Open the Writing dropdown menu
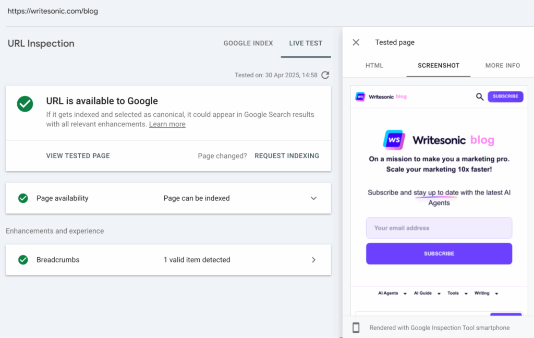Screen dimensions: 534x338 tap(487, 293)
